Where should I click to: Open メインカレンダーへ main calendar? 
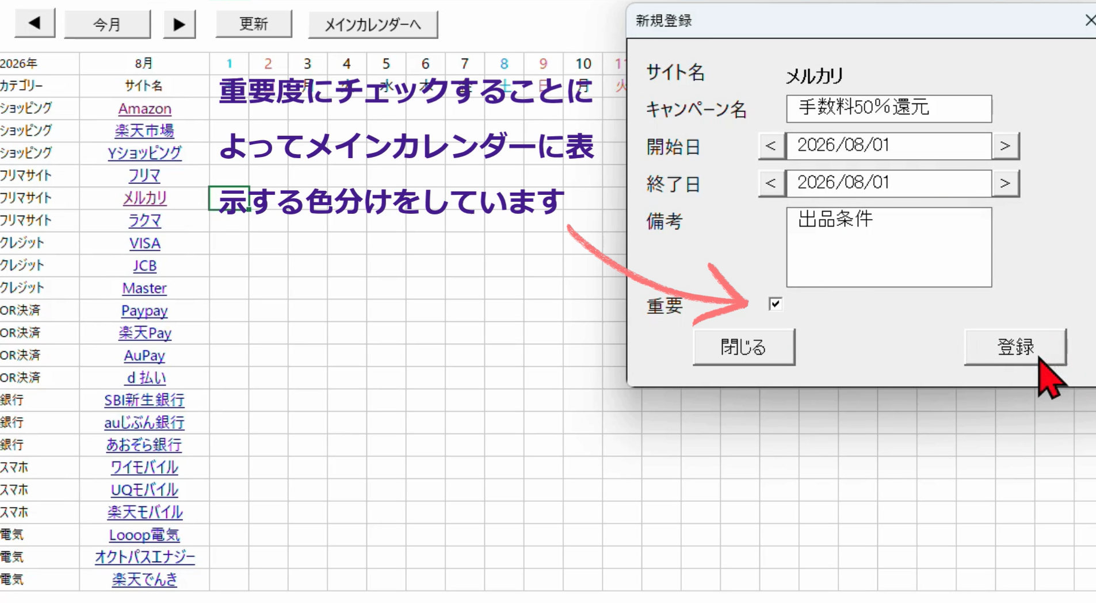point(373,24)
